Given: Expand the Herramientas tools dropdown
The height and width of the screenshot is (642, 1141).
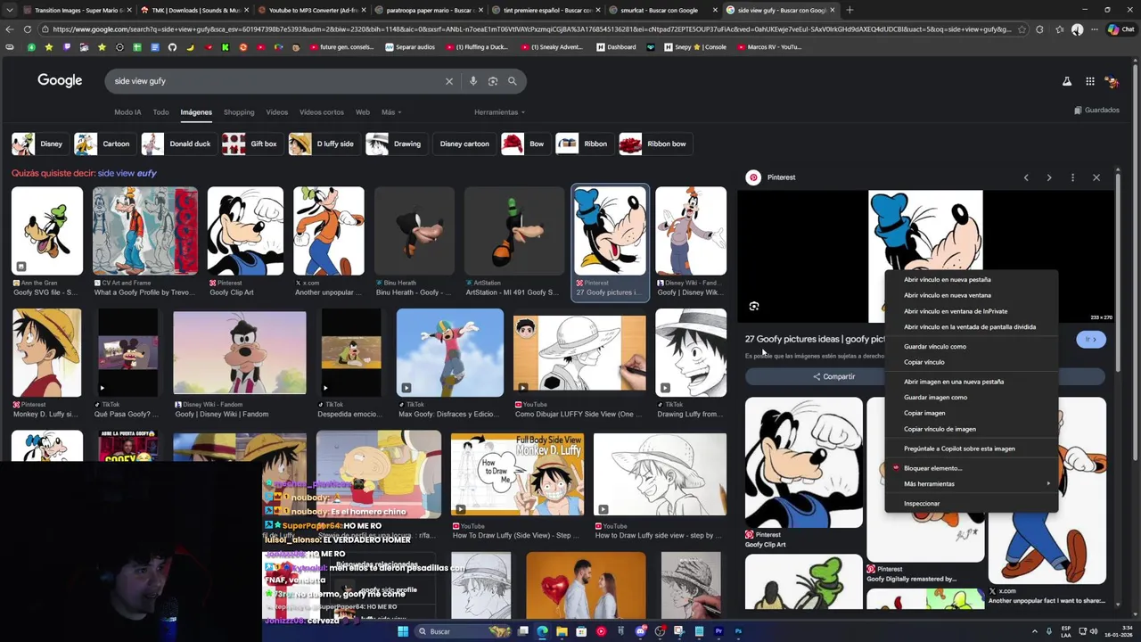Looking at the screenshot, I should pos(499,112).
